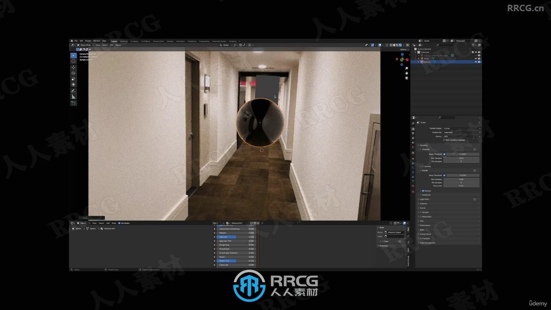Open the Render menu

(88, 41)
